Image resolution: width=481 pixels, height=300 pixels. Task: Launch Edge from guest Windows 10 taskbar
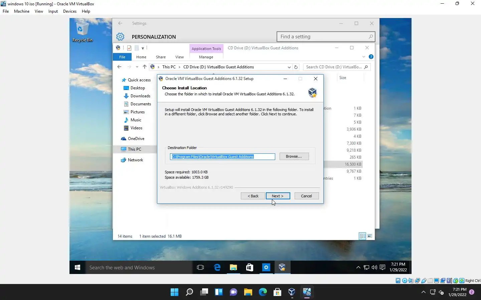217,267
